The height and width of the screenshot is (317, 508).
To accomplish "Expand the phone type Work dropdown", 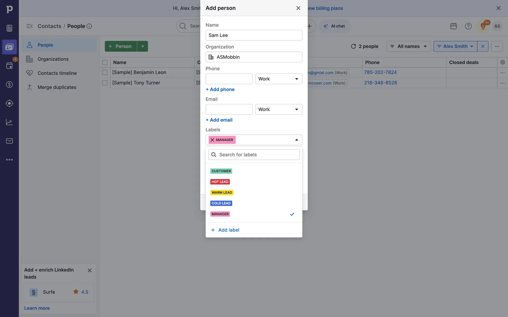I will click(279, 79).
